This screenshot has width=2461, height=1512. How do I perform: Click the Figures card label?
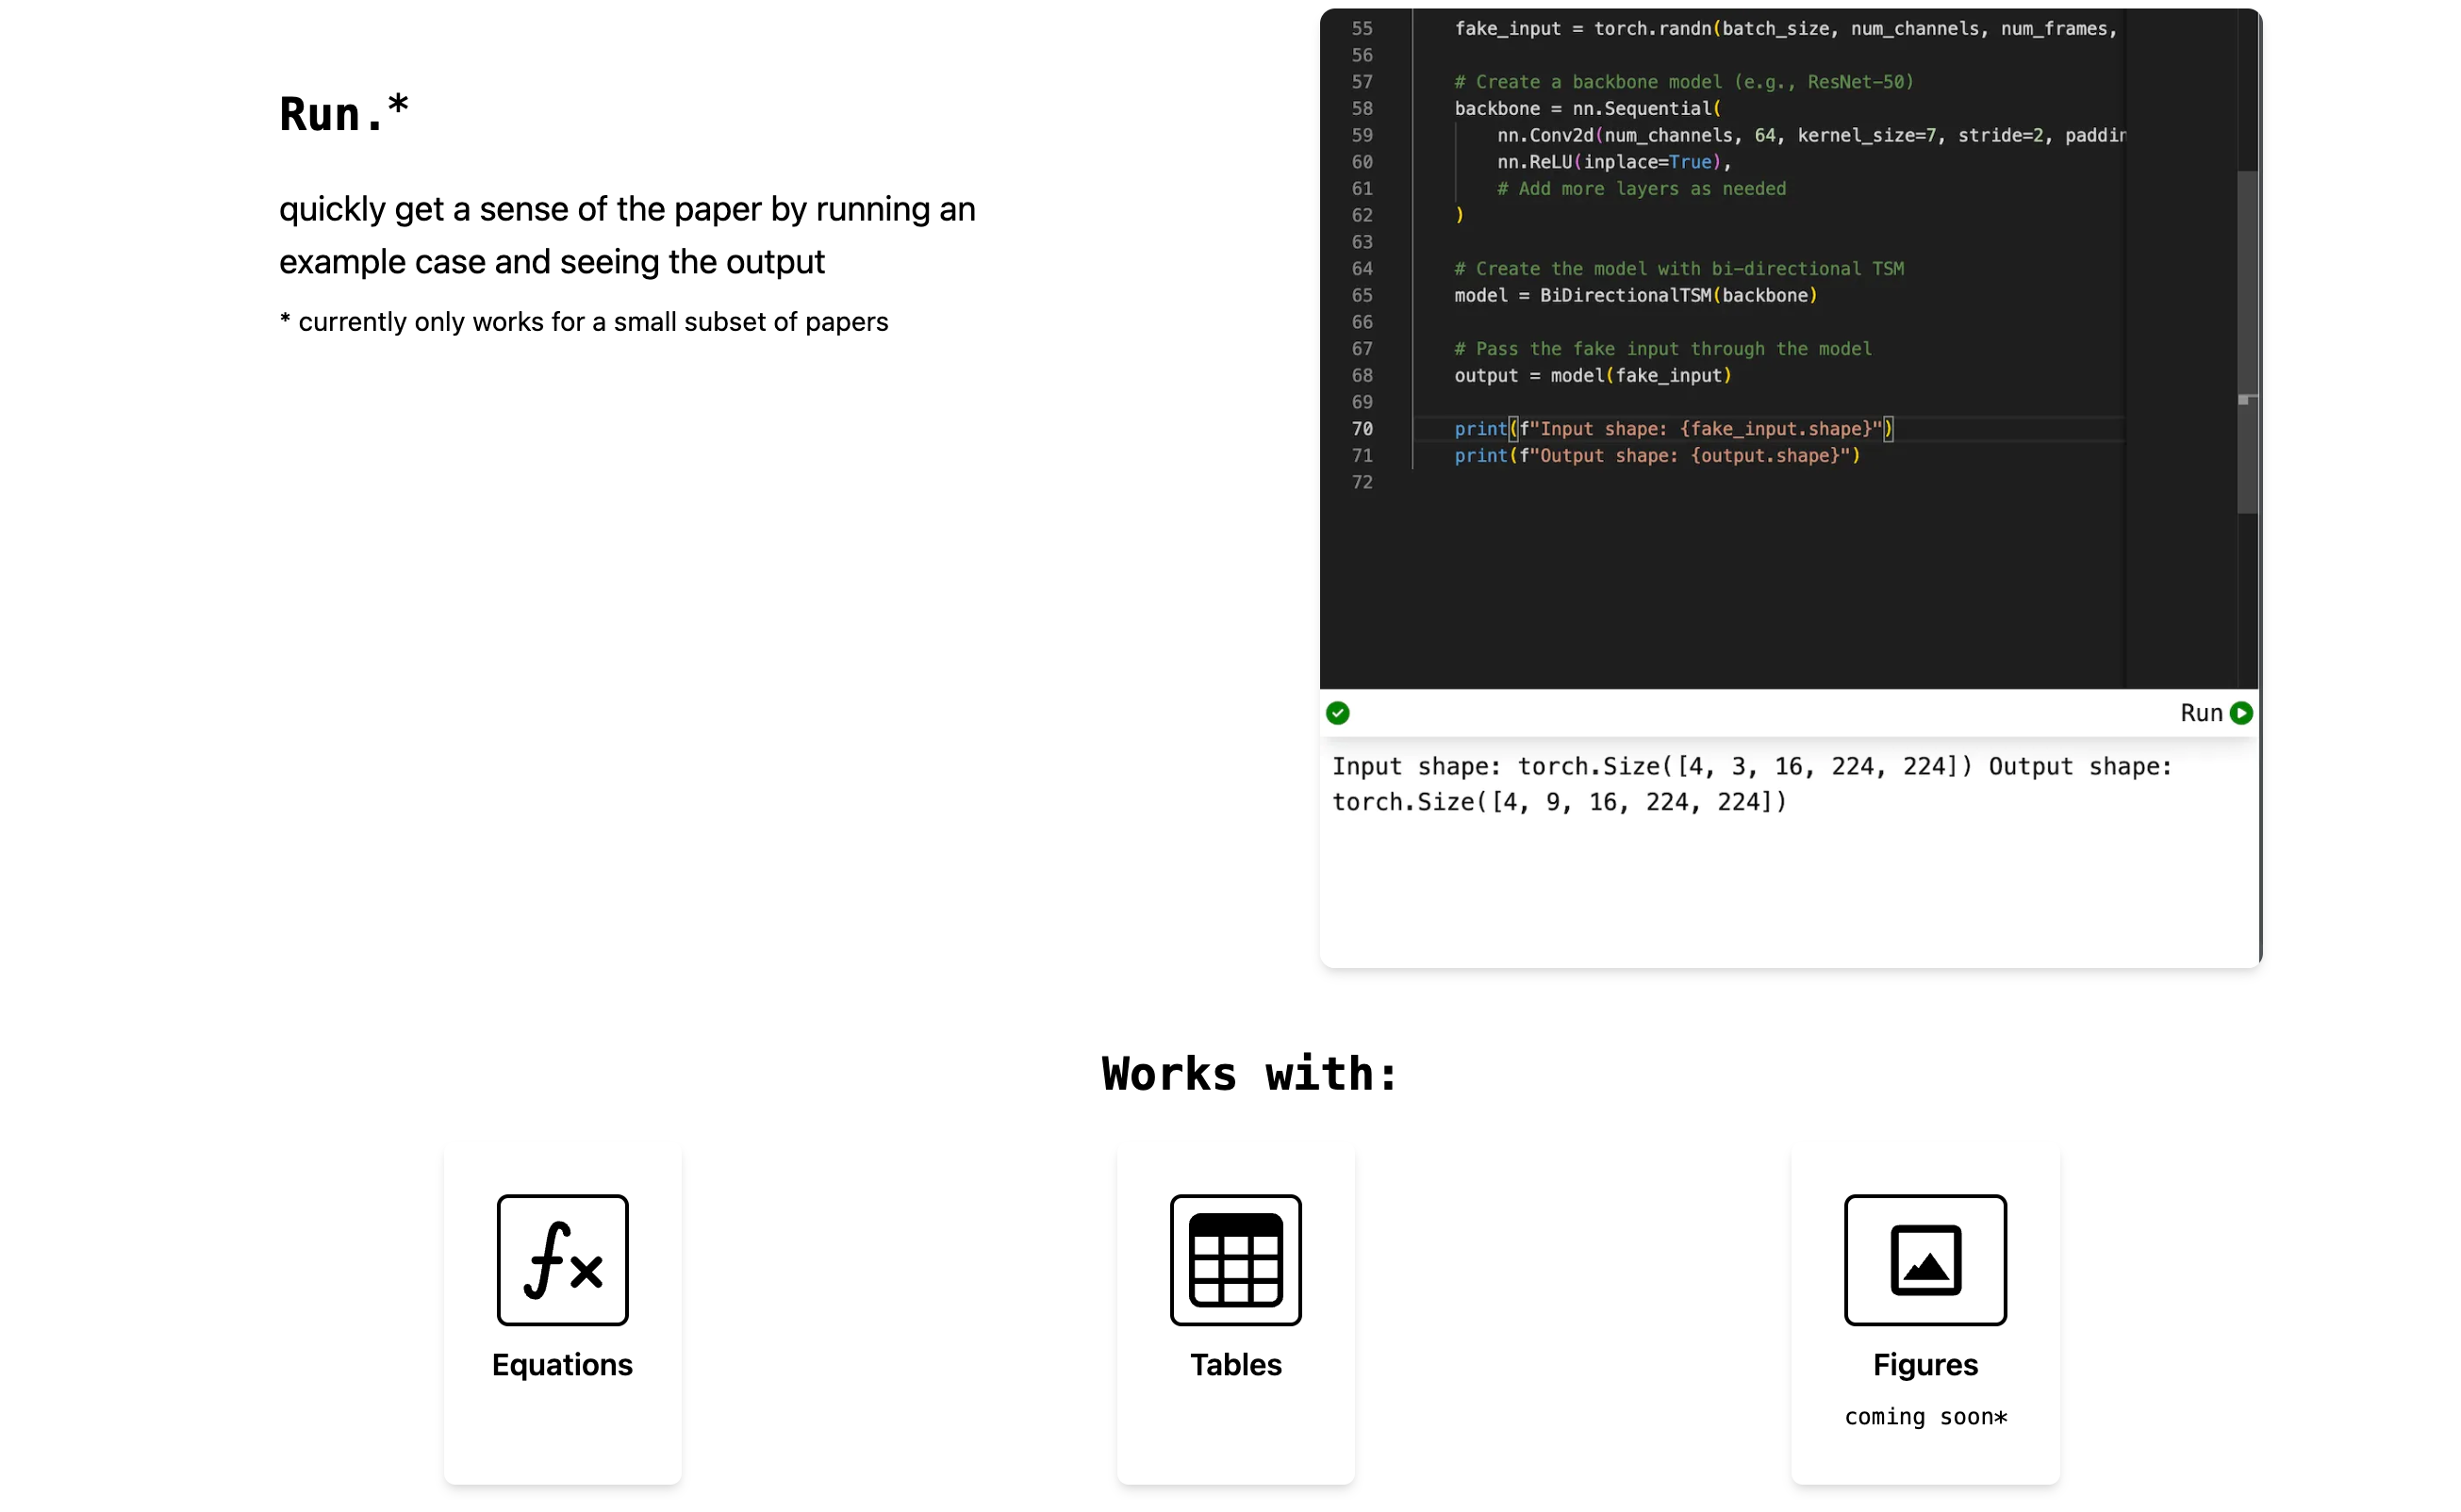[x=1924, y=1364]
